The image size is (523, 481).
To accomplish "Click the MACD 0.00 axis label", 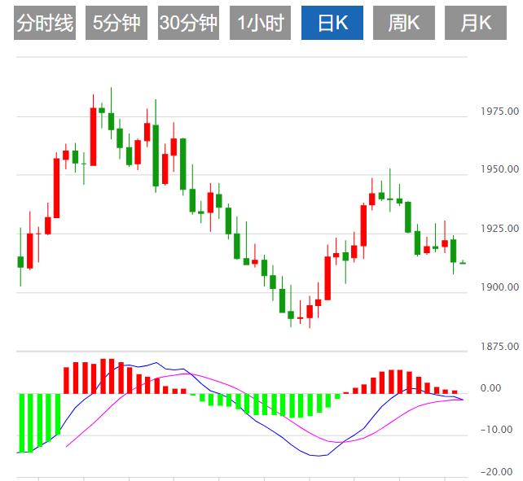I will click(490, 388).
